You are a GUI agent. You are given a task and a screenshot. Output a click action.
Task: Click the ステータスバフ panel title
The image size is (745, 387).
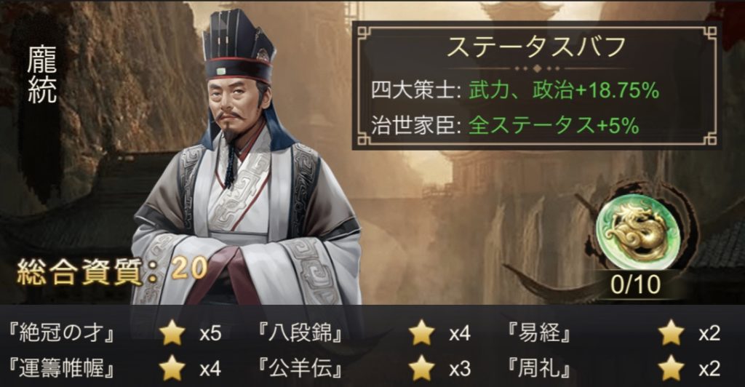(x=536, y=47)
